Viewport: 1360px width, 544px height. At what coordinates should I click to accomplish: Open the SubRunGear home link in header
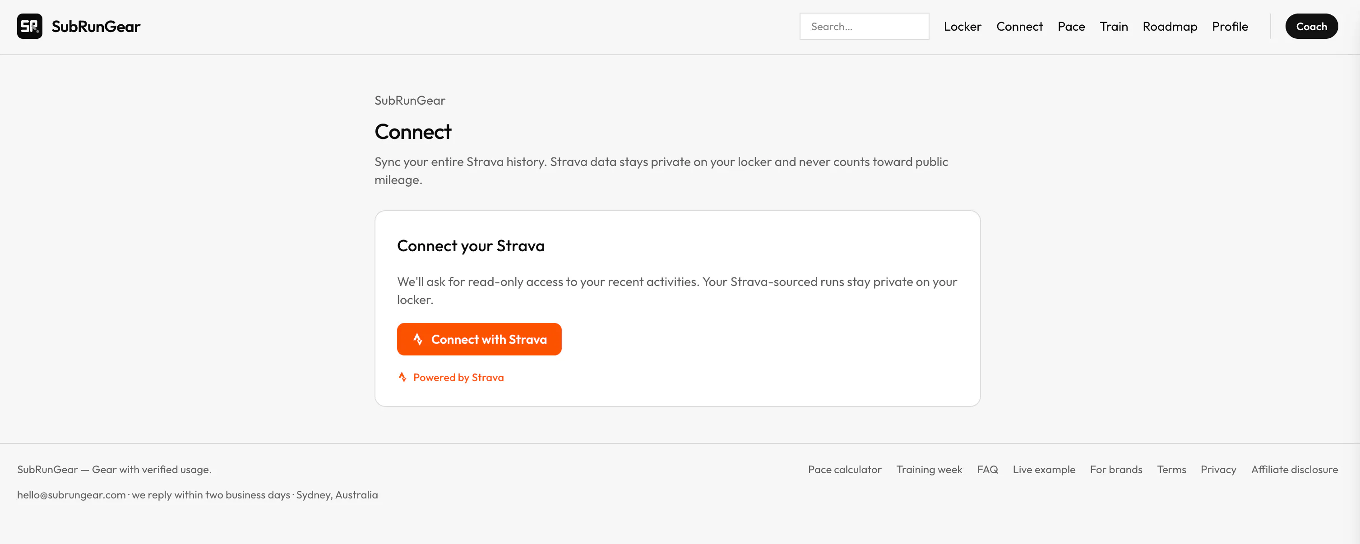click(x=79, y=26)
